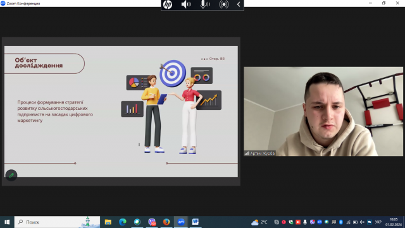The height and width of the screenshot is (228, 405).
Task: Click the shared presentation slide
Action: [x=121, y=111]
